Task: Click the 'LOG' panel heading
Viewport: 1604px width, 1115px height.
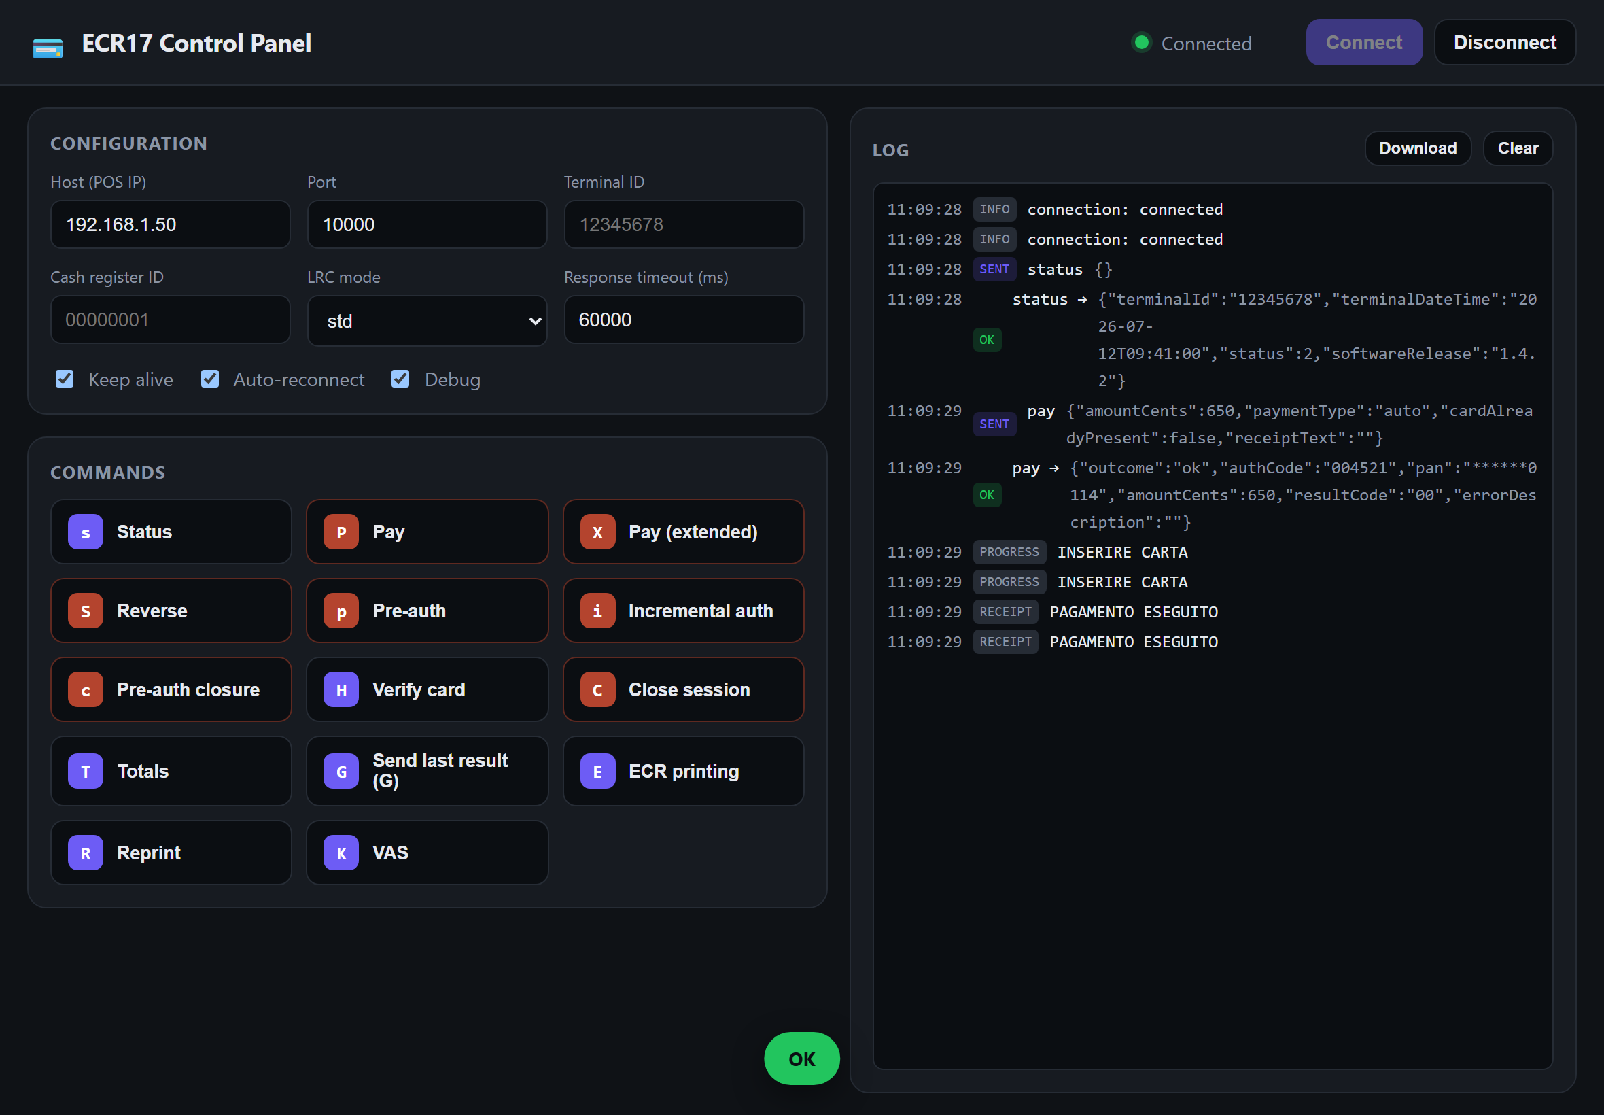Action: [x=890, y=150]
